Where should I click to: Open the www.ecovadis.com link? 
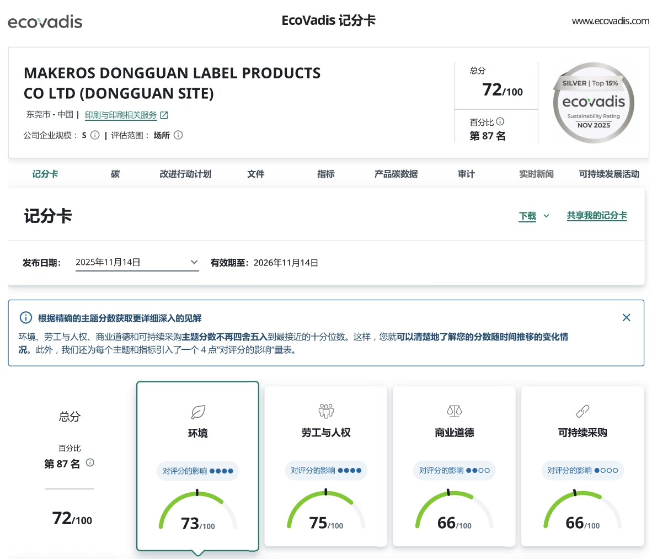(x=610, y=21)
